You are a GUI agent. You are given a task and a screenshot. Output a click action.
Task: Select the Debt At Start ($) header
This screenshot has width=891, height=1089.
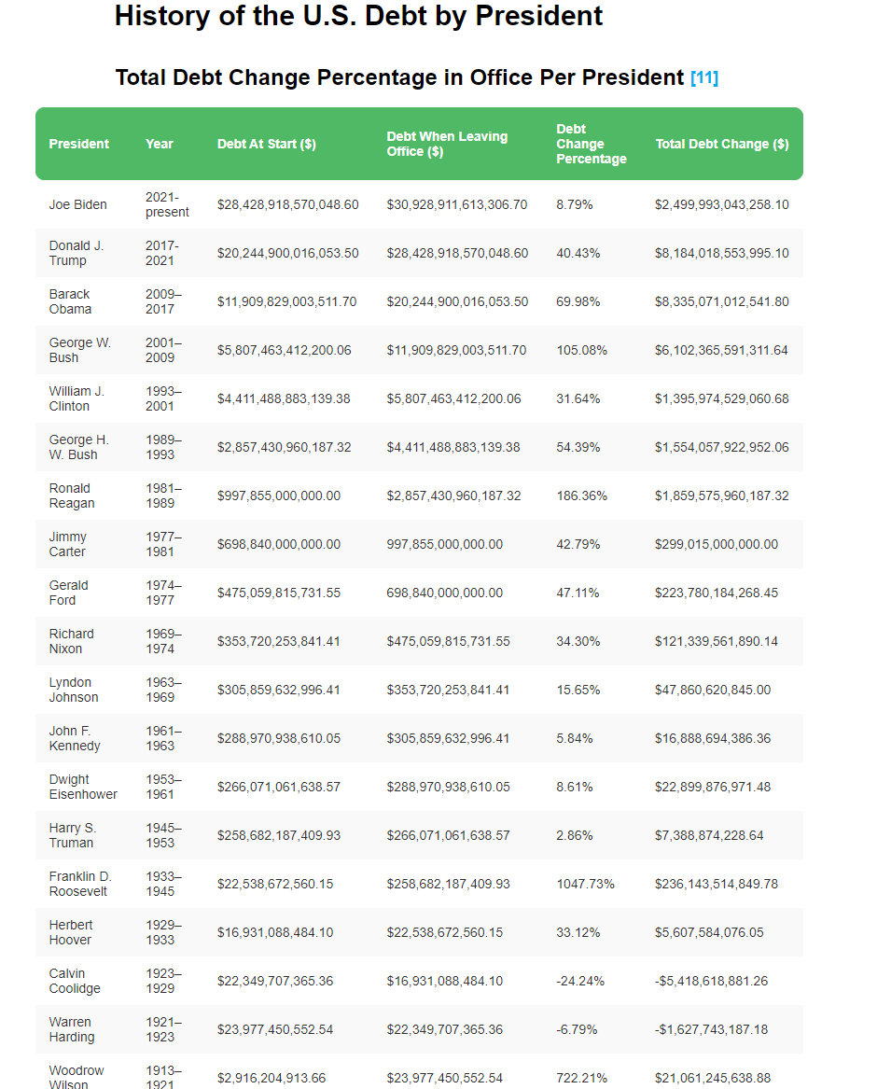coord(267,144)
